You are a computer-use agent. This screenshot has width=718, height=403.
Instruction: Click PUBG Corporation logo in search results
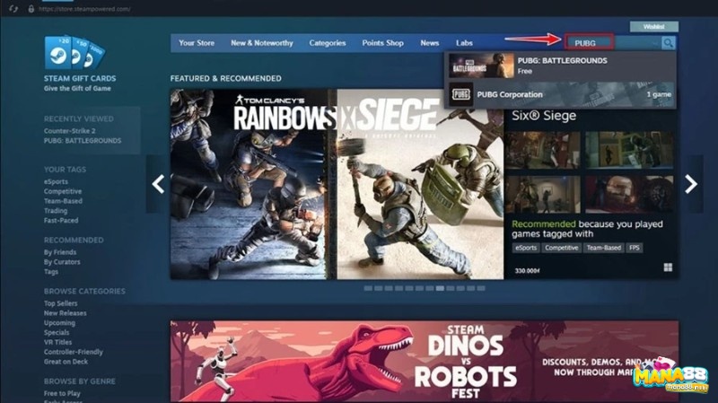[460, 94]
